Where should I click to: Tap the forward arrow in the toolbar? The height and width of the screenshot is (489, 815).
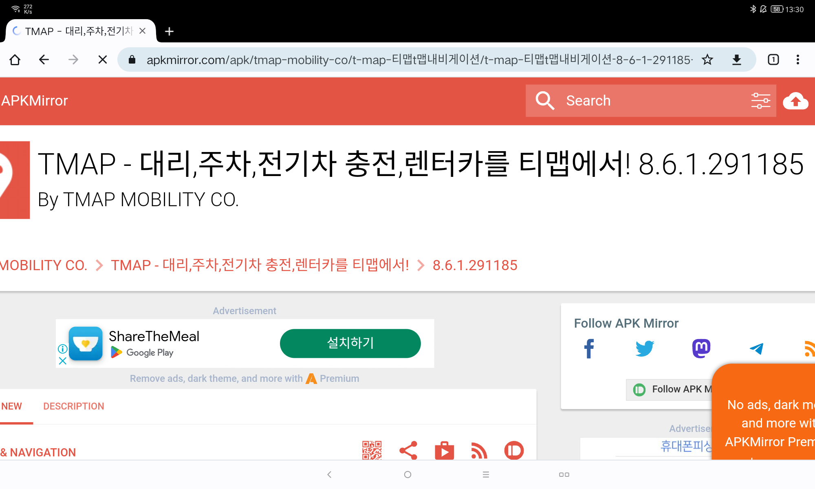73,60
